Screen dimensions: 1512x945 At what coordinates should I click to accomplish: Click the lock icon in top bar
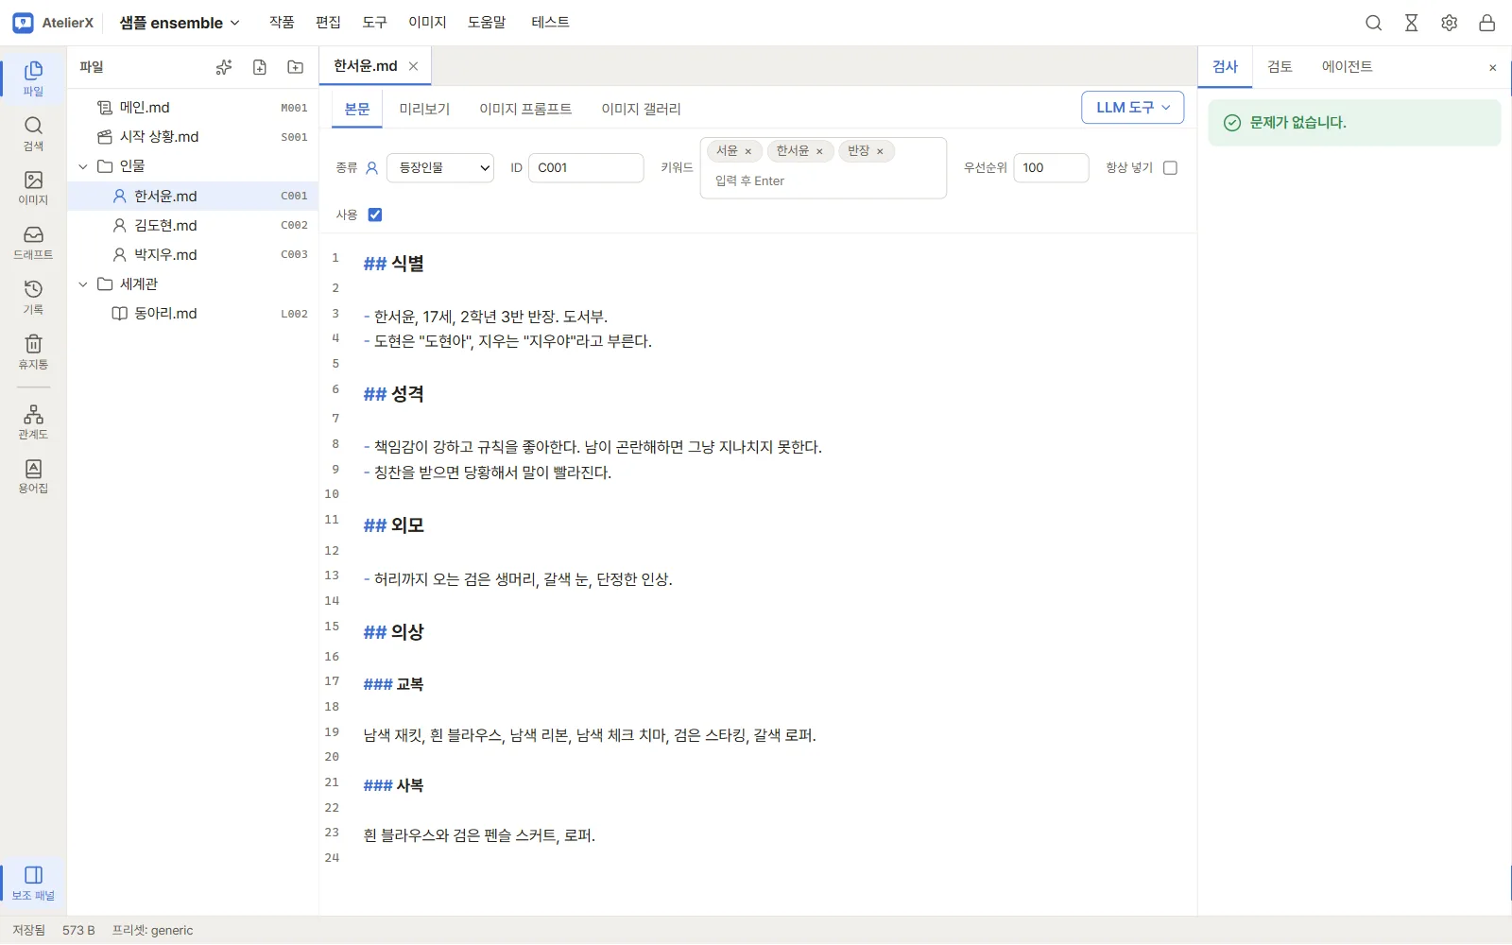pos(1487,23)
